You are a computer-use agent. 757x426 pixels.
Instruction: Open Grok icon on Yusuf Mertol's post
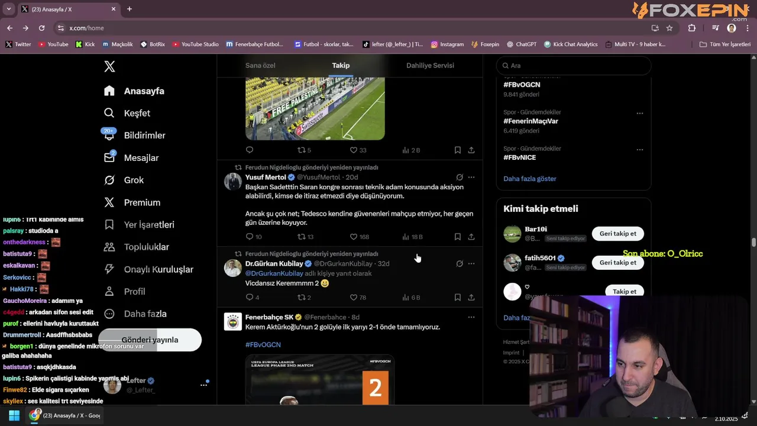pos(460,177)
